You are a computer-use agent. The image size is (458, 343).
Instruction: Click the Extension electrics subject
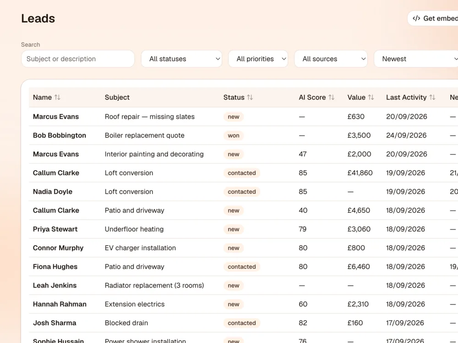135,304
